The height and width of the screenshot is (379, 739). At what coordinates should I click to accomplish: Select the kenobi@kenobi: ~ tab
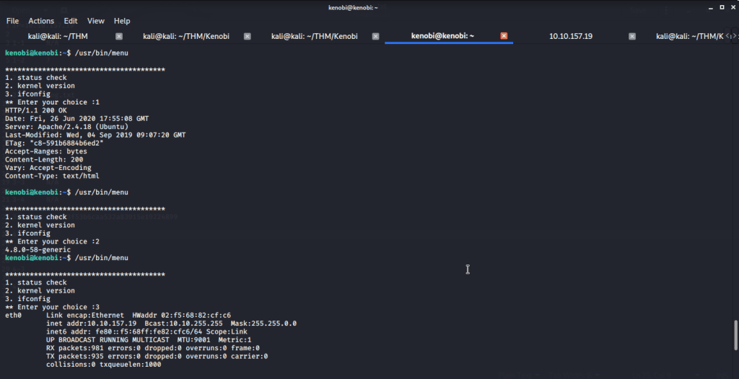441,36
